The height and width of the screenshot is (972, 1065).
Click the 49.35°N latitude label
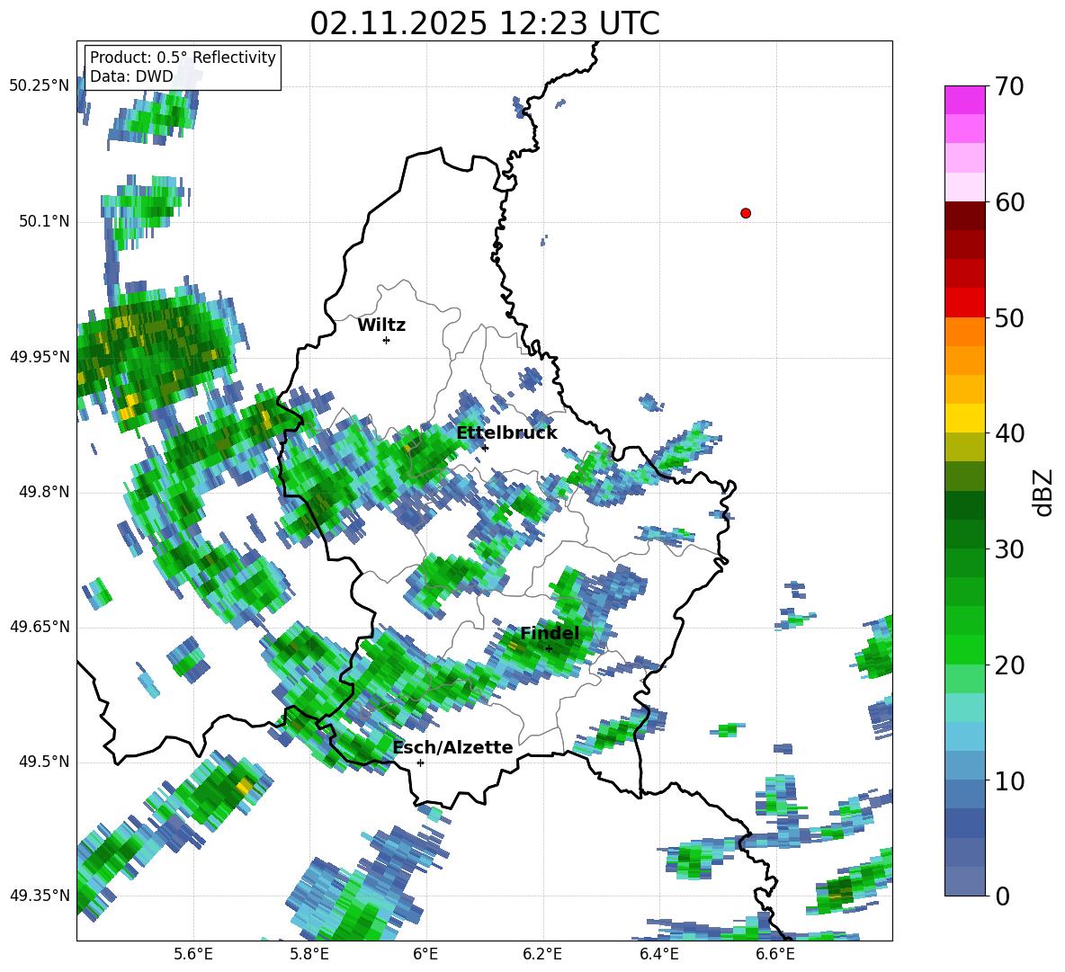click(x=40, y=896)
